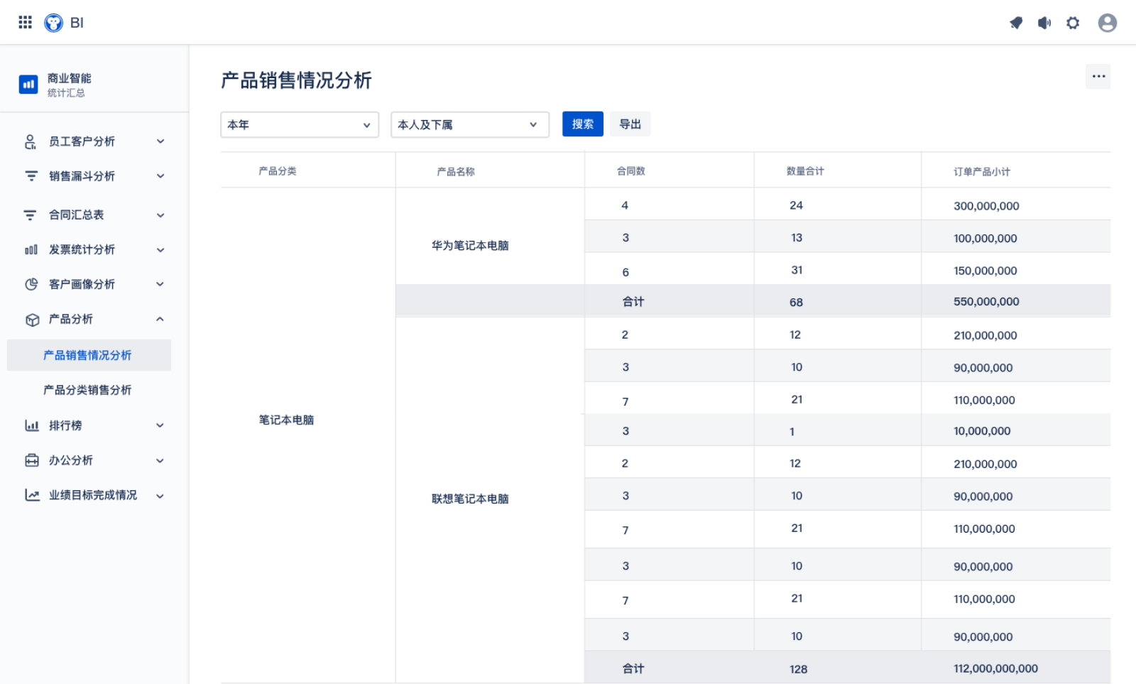Click the 550,000,000 total cell

986,302
